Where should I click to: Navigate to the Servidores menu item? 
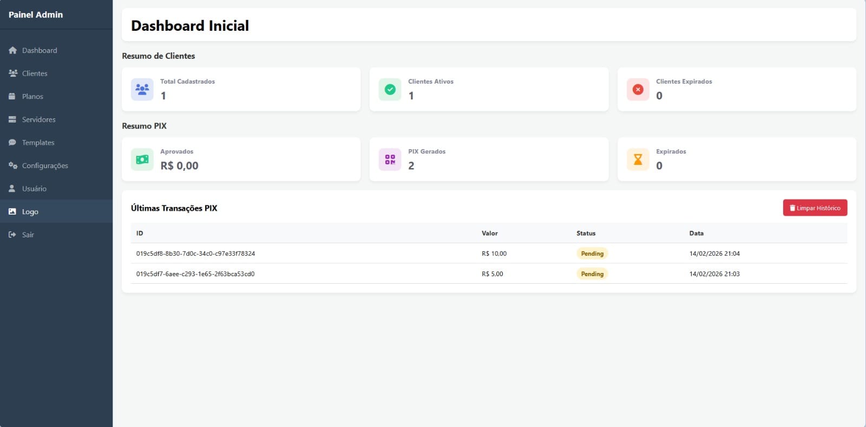click(x=56, y=119)
